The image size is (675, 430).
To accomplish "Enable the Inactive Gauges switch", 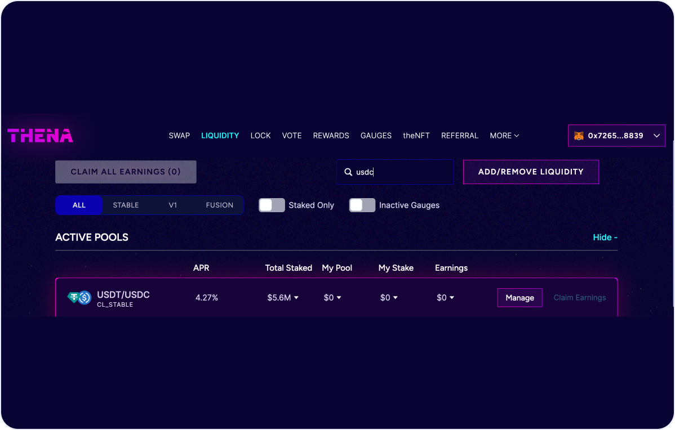I will coord(362,205).
